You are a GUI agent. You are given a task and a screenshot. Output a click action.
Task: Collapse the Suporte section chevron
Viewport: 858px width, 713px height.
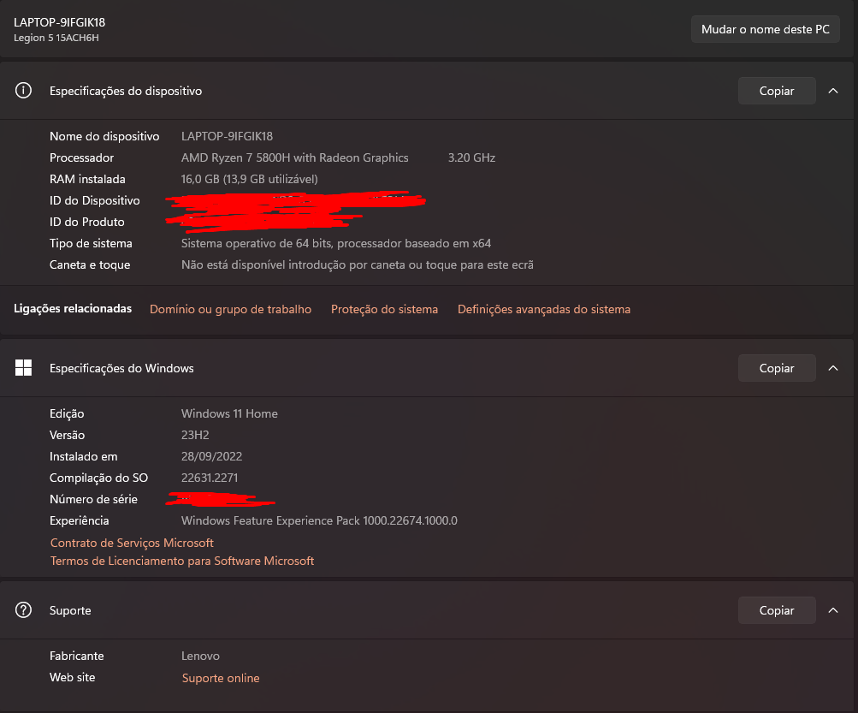coord(833,610)
